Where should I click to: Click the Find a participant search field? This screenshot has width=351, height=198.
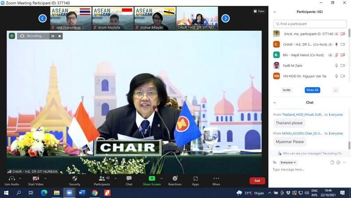(x=309, y=24)
